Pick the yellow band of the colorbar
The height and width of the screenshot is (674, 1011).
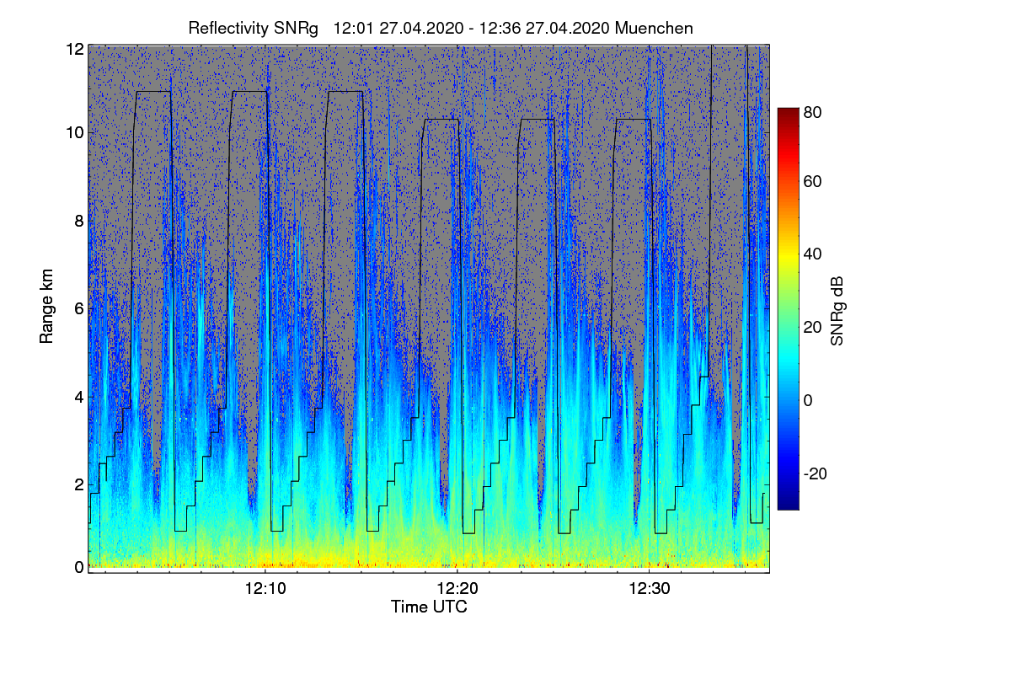787,257
